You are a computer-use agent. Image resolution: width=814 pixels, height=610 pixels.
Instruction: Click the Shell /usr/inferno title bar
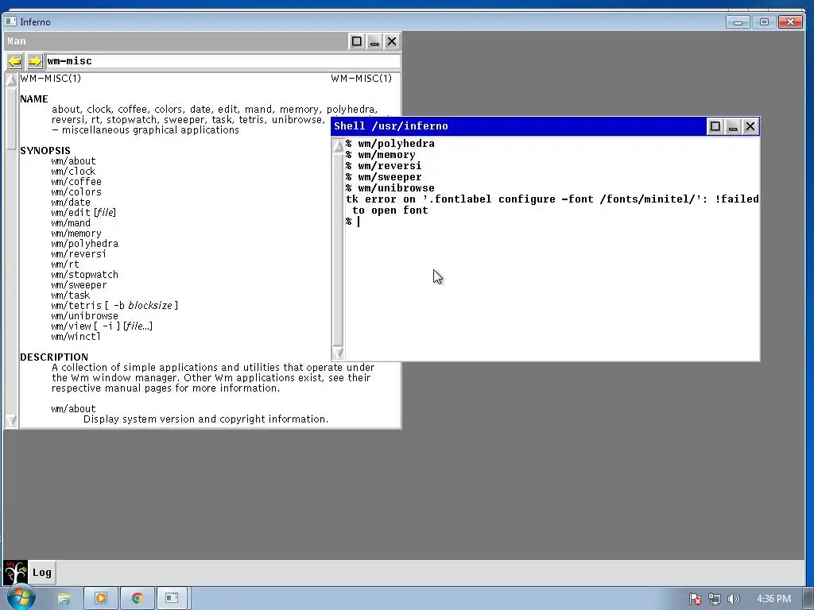pos(519,126)
